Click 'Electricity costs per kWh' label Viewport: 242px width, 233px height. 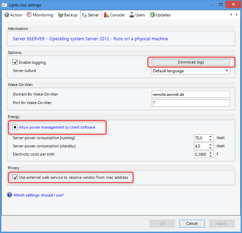[34, 154]
